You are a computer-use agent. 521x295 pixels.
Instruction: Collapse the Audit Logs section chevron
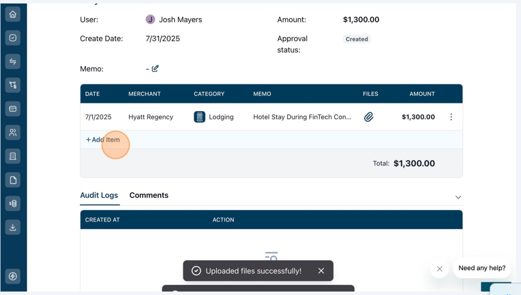pyautogui.click(x=458, y=197)
